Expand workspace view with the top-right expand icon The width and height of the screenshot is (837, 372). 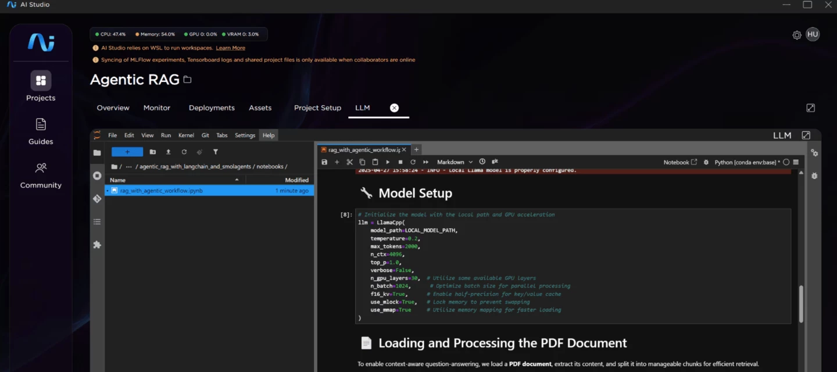pyautogui.click(x=811, y=108)
